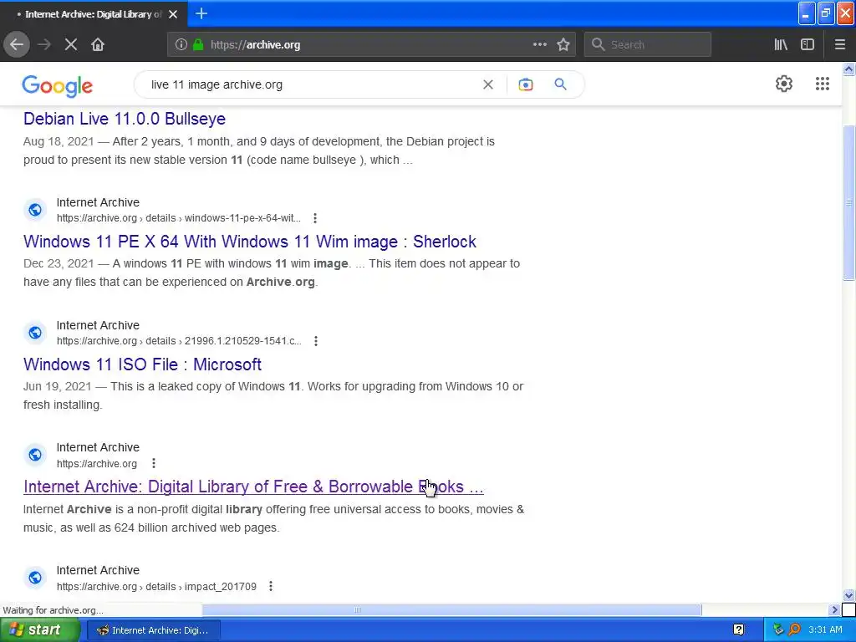Open Windows 11 PE X 64 Sherlock link
Viewport: 856px width, 642px height.
click(x=250, y=242)
